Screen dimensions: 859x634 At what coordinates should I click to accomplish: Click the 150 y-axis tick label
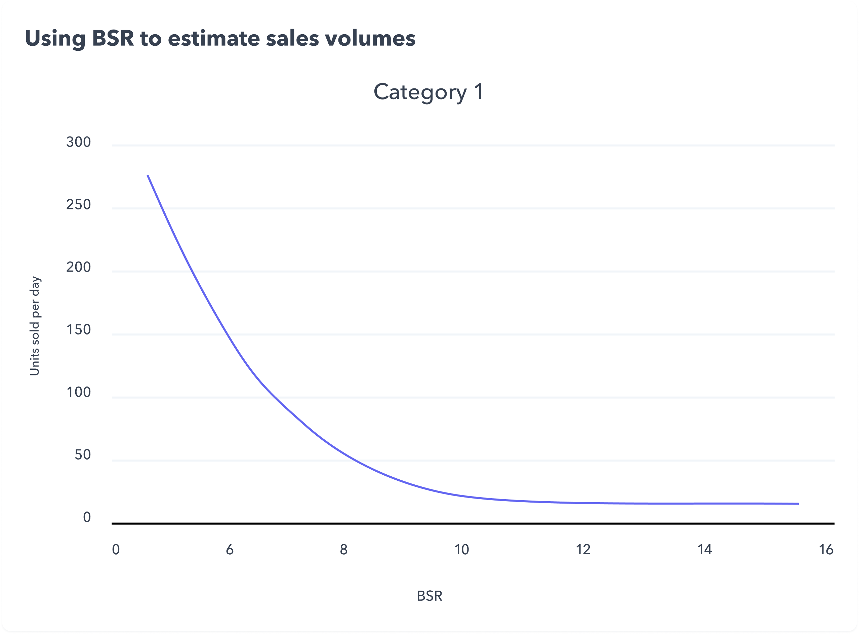coord(78,330)
